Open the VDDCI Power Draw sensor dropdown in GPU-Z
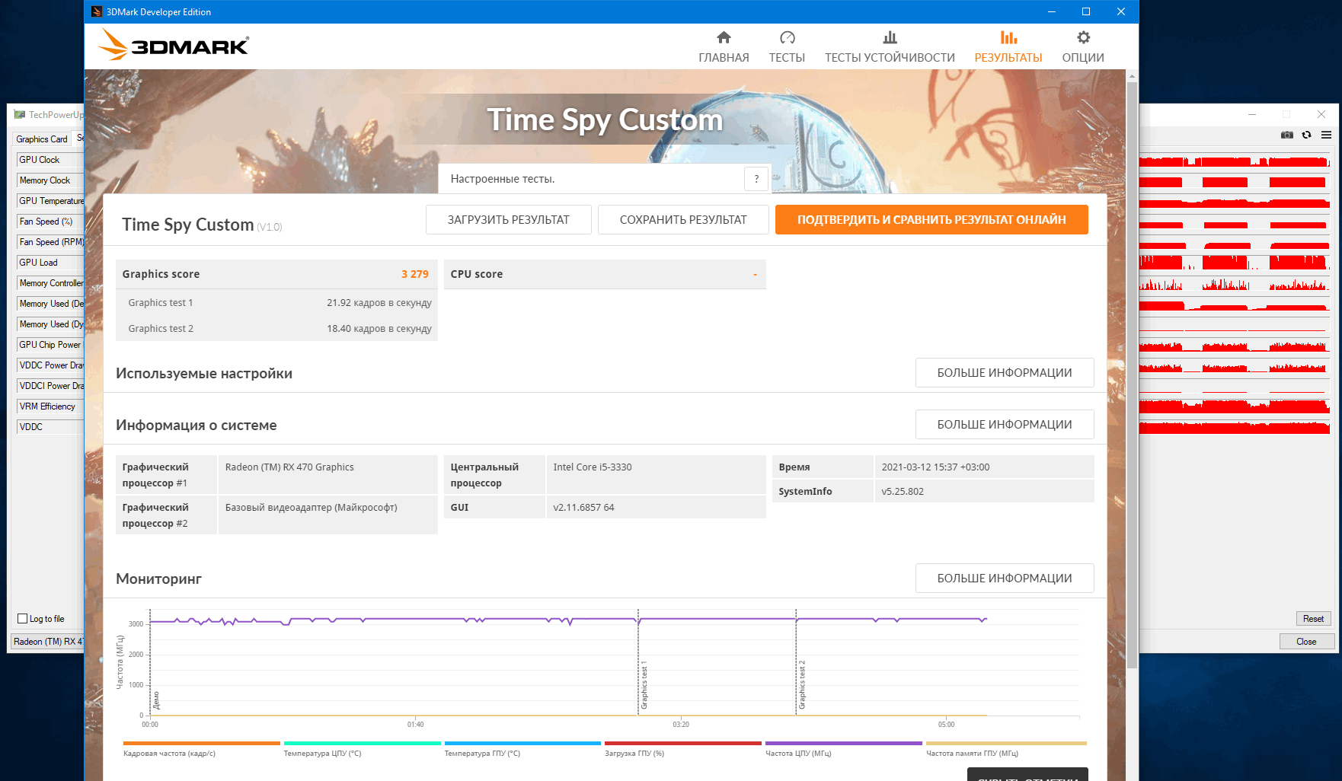This screenshot has width=1342, height=781. pos(50,386)
